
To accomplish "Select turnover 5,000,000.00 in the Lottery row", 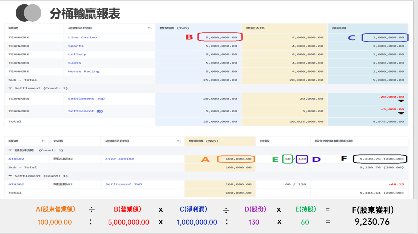I will click(221, 54).
